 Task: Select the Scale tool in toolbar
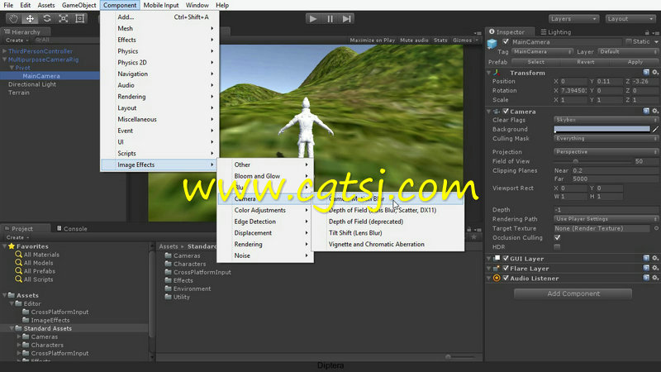(64, 18)
